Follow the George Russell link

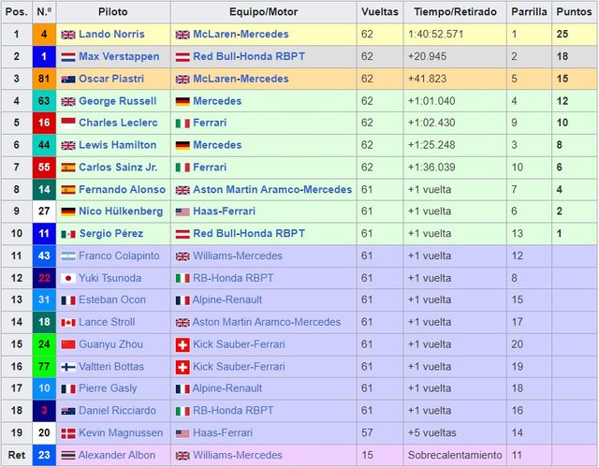click(x=117, y=101)
